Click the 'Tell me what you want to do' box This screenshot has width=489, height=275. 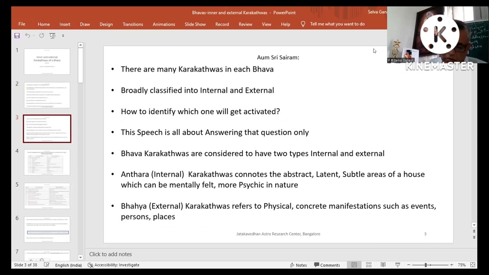pyautogui.click(x=337, y=24)
